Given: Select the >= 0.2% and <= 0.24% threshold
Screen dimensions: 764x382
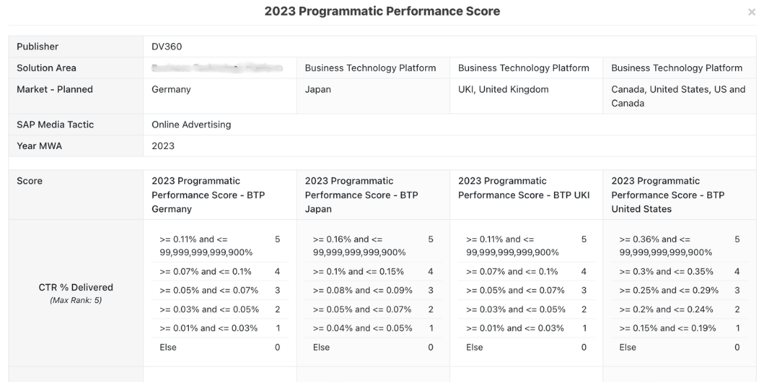Looking at the screenshot, I should click(666, 310).
